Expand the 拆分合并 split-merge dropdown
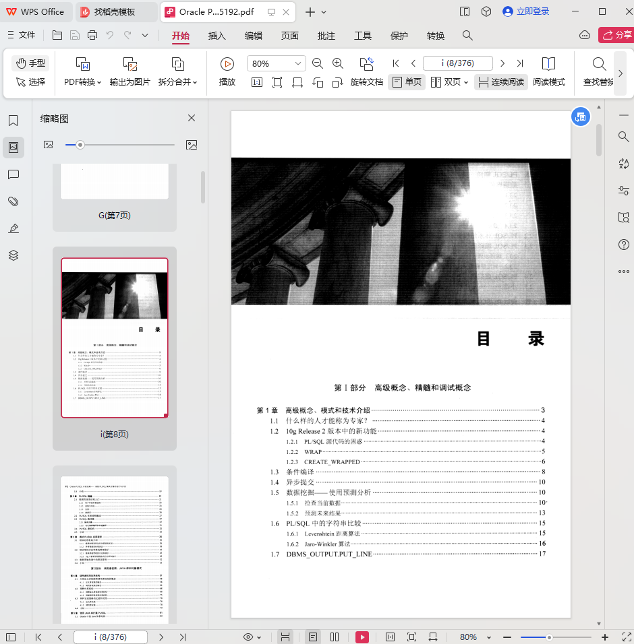This screenshot has width=634, height=644. click(x=177, y=82)
